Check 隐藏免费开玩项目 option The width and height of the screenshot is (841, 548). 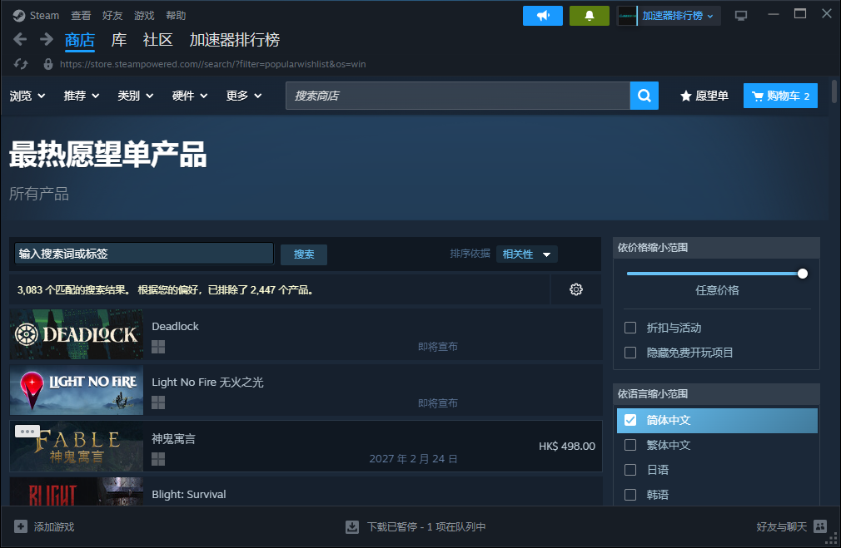(630, 353)
